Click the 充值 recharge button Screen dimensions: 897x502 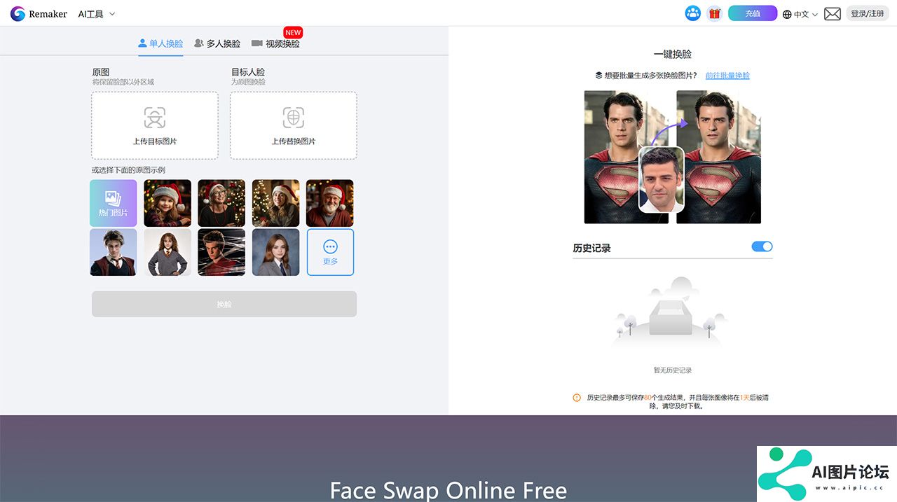point(753,13)
